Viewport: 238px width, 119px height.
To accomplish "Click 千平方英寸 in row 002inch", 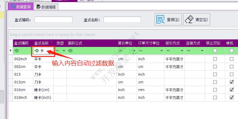I will point(174,59).
